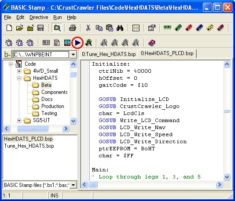Select the Beta folder
The width and height of the screenshot is (235, 201).
46,85
